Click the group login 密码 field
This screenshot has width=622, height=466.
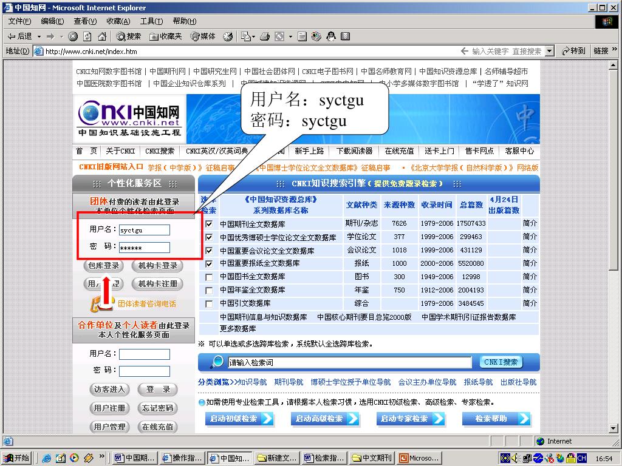click(145, 248)
